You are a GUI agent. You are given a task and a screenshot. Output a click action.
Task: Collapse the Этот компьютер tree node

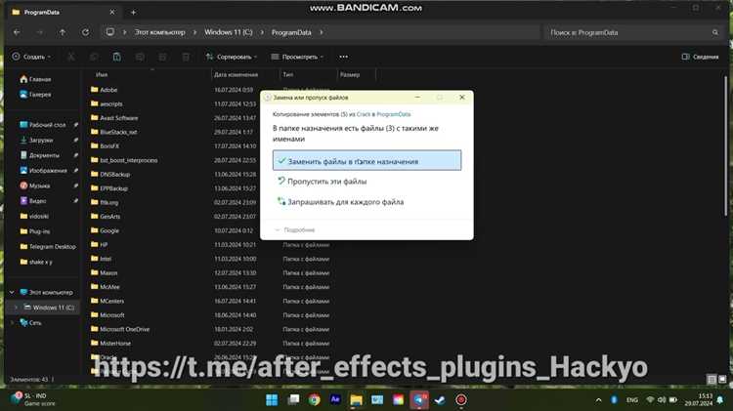click(x=12, y=292)
